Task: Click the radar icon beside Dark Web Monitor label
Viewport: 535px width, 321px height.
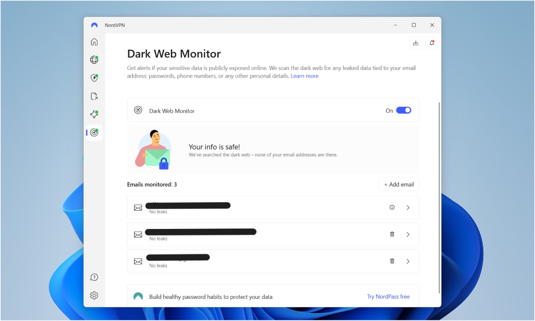Action: 138,110
